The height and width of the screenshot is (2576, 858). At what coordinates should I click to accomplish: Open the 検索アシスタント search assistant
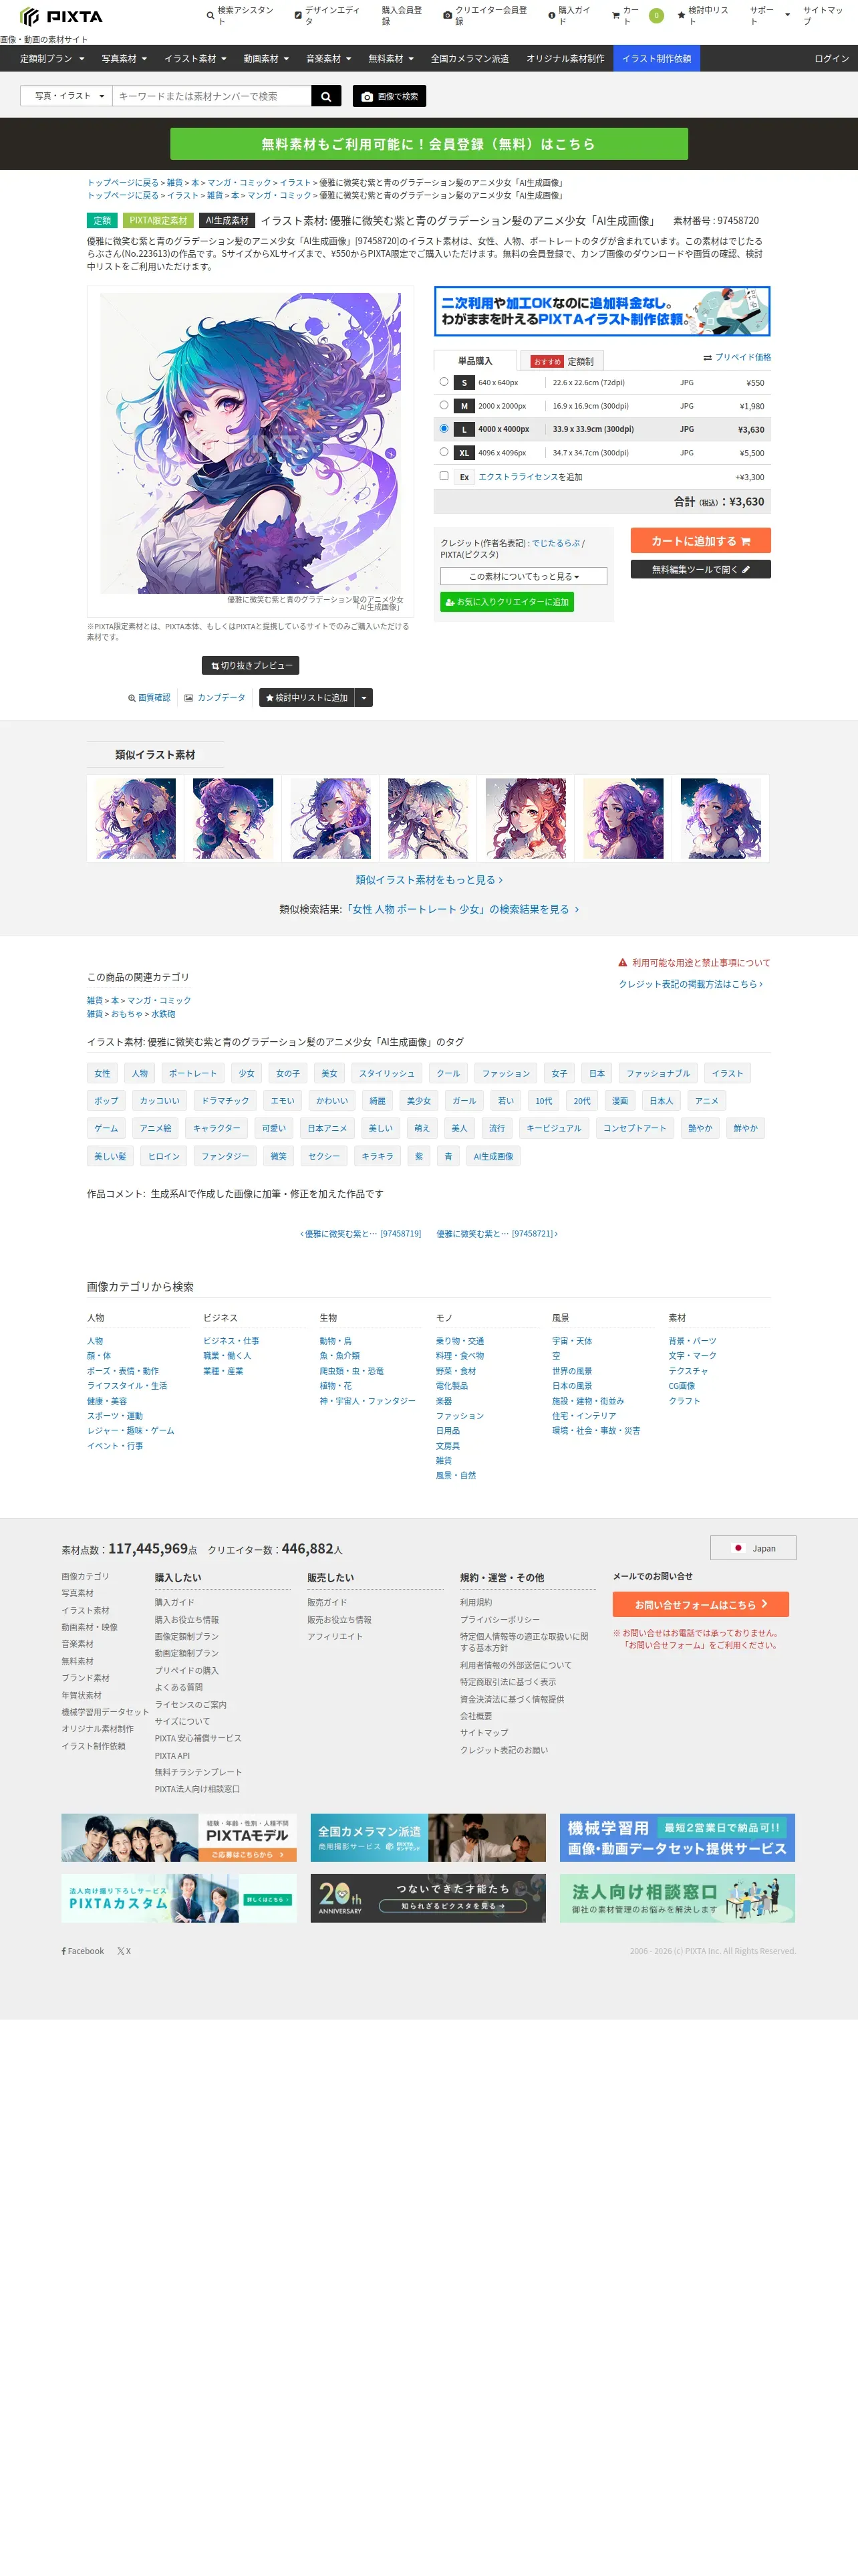pos(241,15)
